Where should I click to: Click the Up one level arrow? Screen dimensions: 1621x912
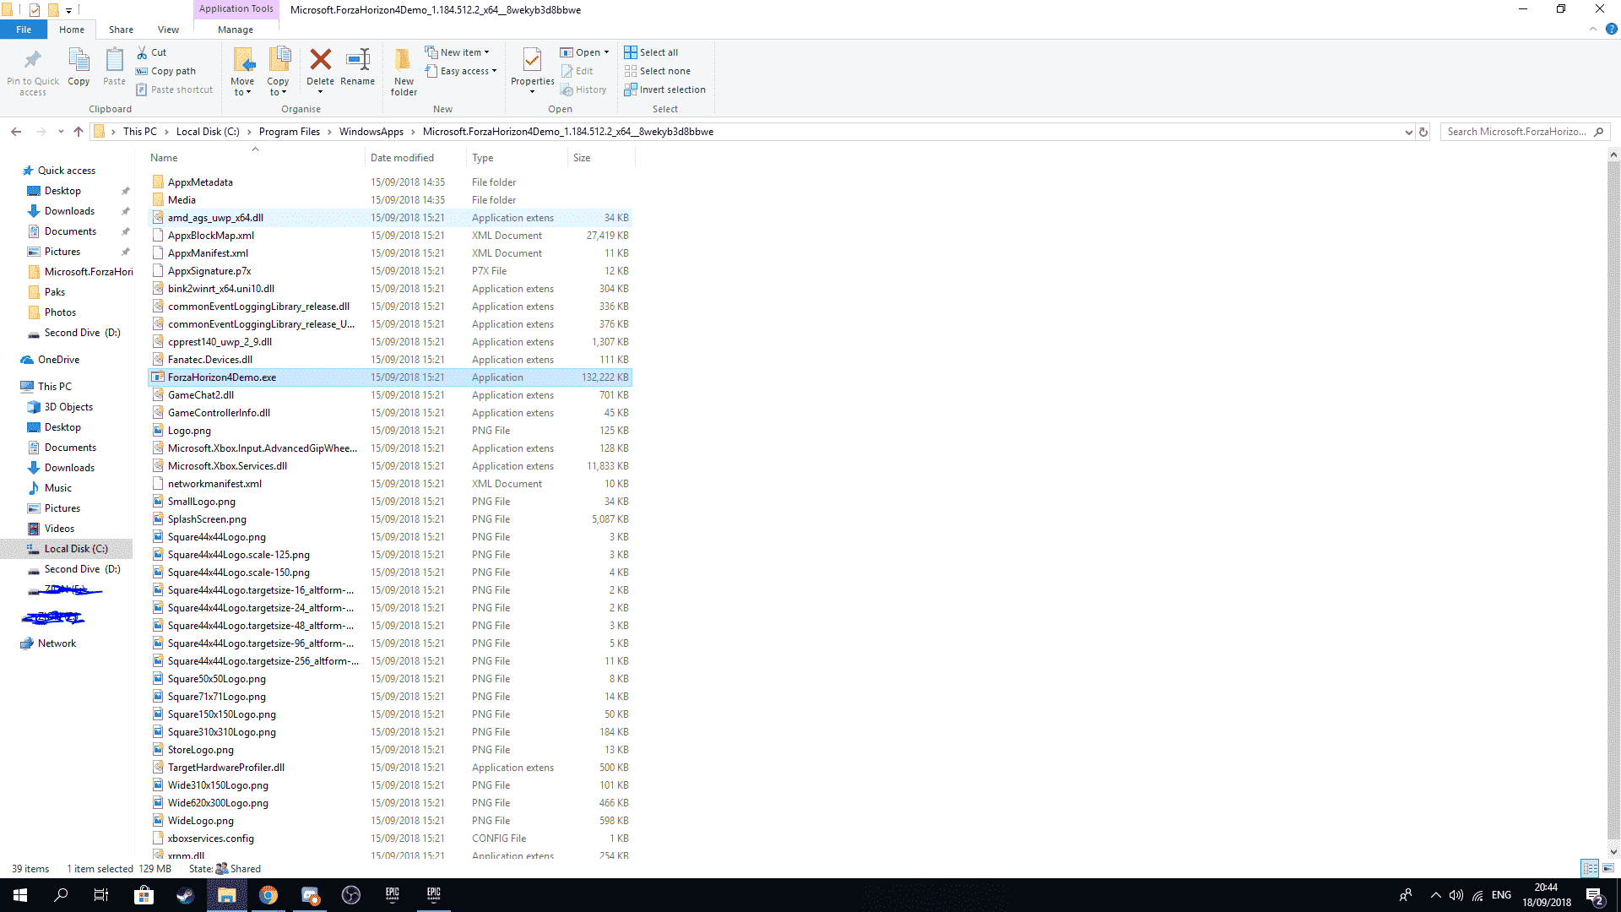click(x=79, y=132)
